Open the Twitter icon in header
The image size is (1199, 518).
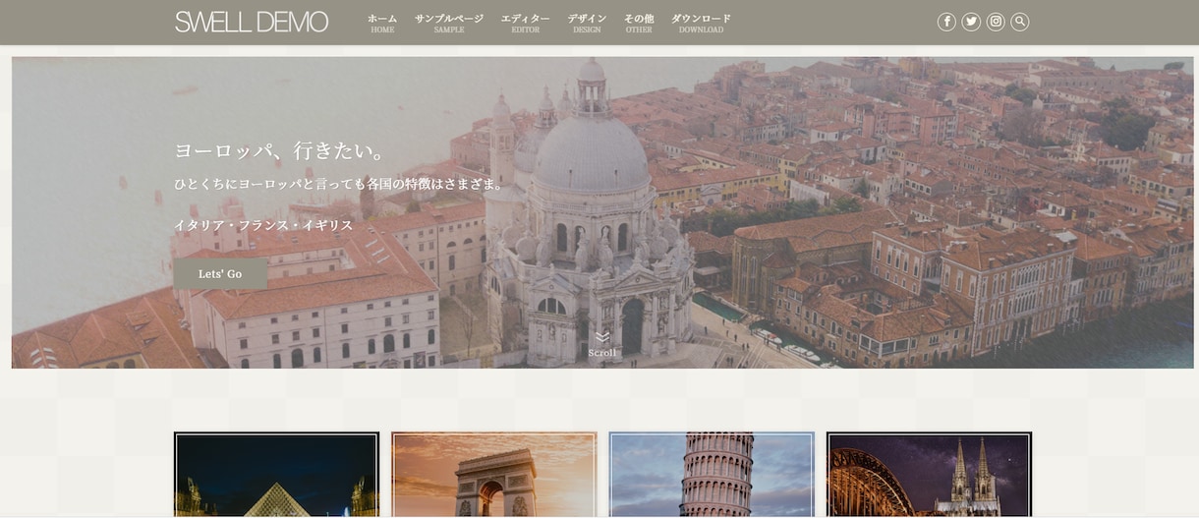coord(971,22)
